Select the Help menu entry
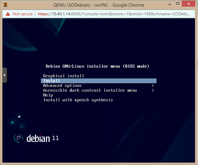This screenshot has width=198, height=165. pos(48,95)
